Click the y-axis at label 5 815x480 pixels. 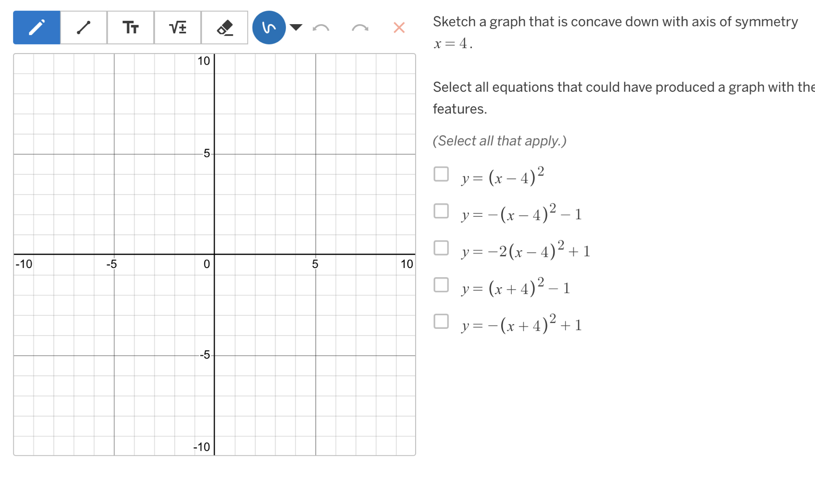[x=214, y=154]
